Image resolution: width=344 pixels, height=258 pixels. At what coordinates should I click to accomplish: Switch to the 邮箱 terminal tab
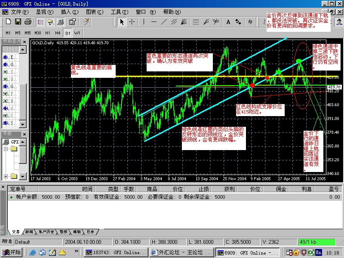coord(77,232)
